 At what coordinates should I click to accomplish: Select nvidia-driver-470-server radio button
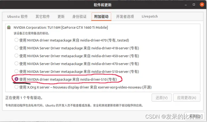(16, 63)
